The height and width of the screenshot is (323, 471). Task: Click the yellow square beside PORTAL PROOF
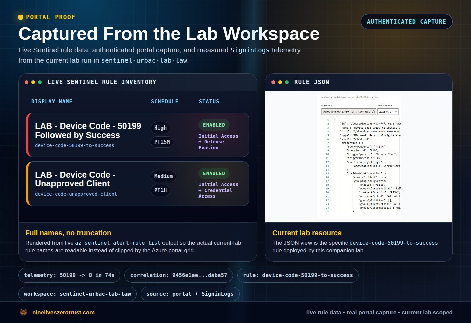[x=21, y=17]
